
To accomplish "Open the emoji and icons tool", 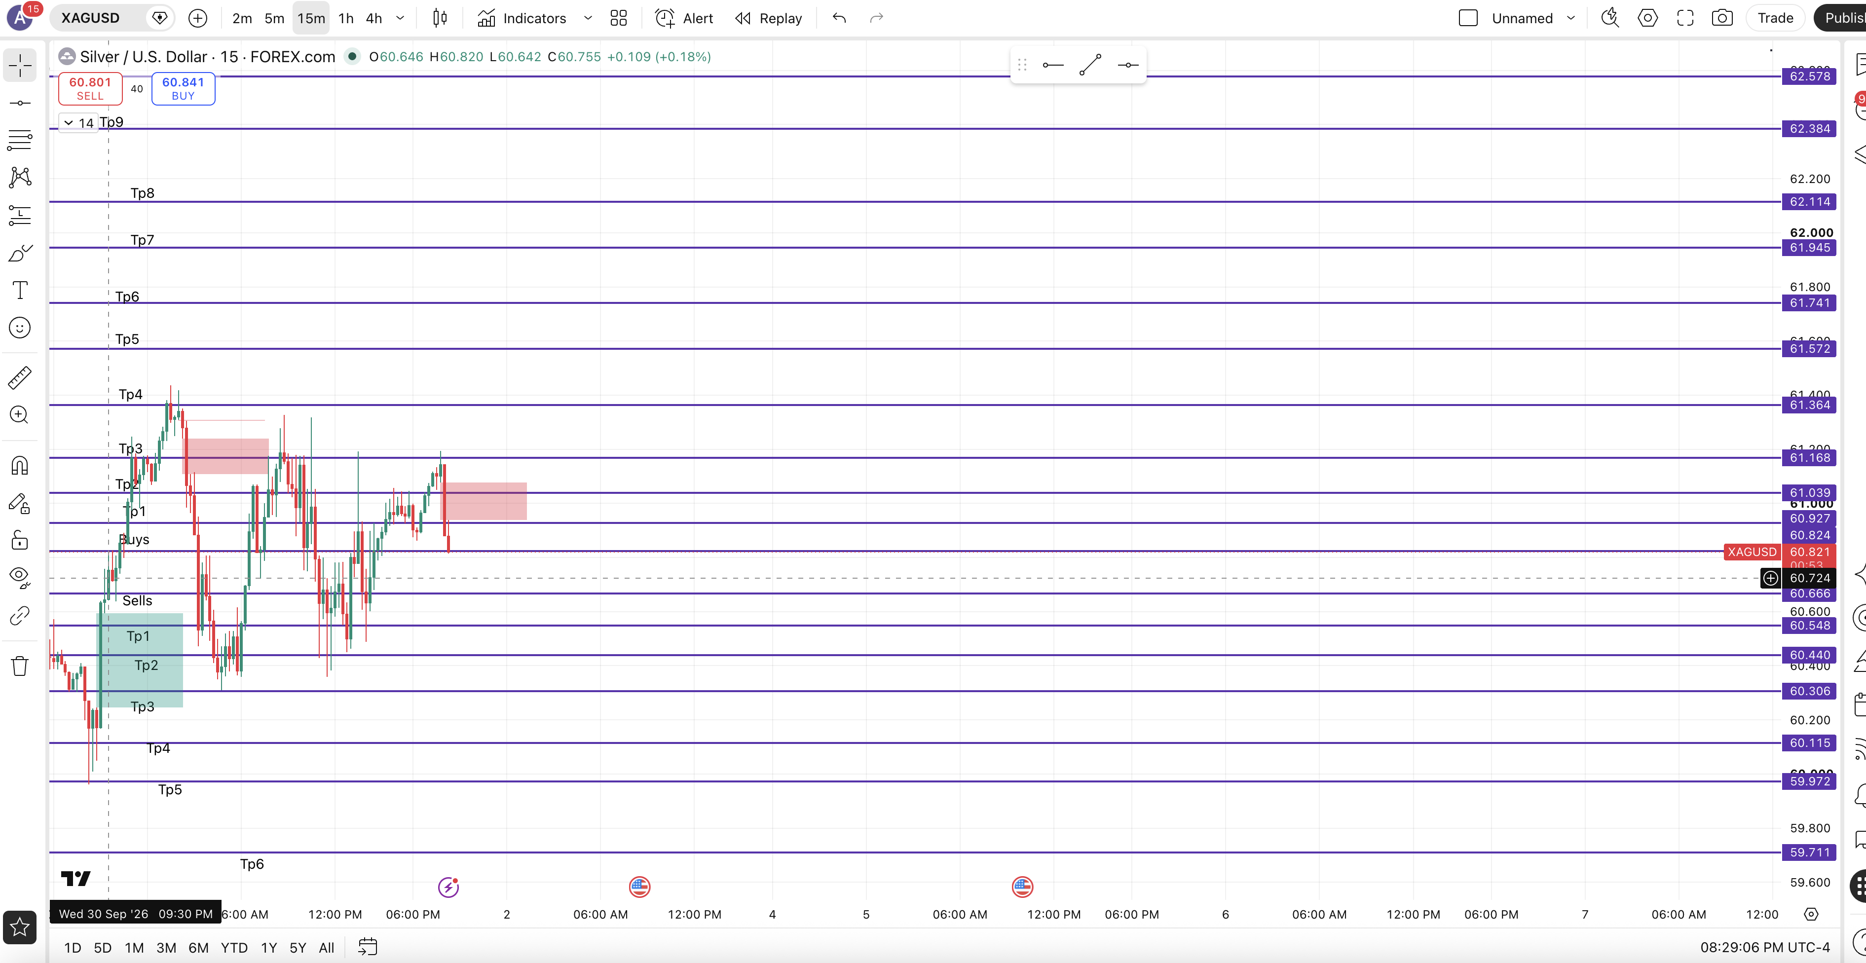I will [x=20, y=328].
